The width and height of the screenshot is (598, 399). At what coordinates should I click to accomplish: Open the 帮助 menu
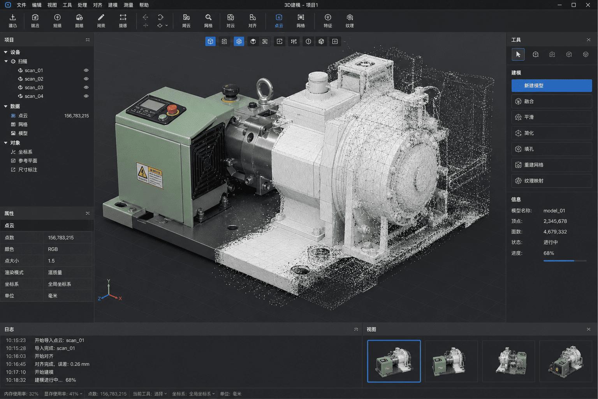click(144, 5)
